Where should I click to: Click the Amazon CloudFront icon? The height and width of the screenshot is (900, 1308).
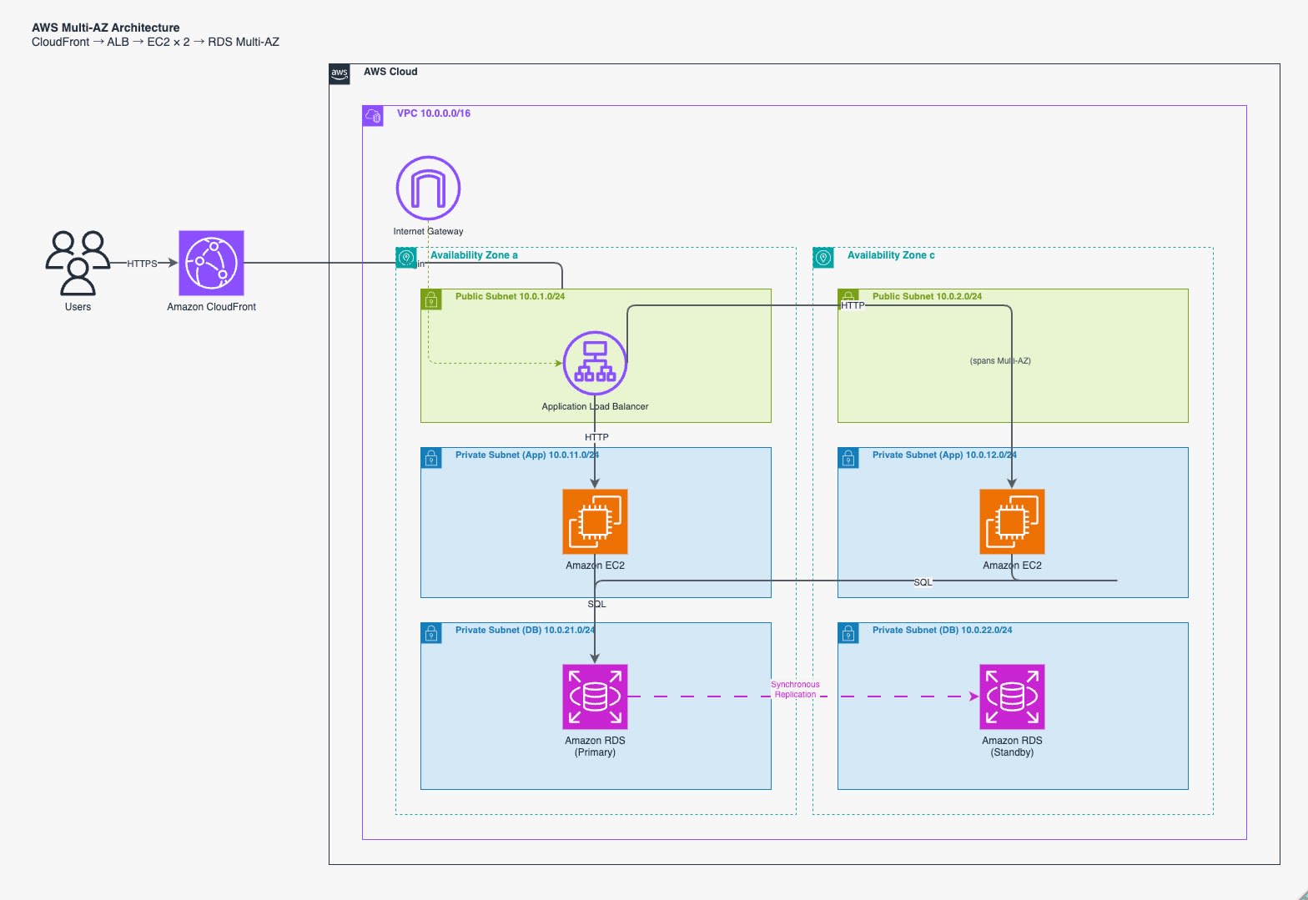[212, 264]
